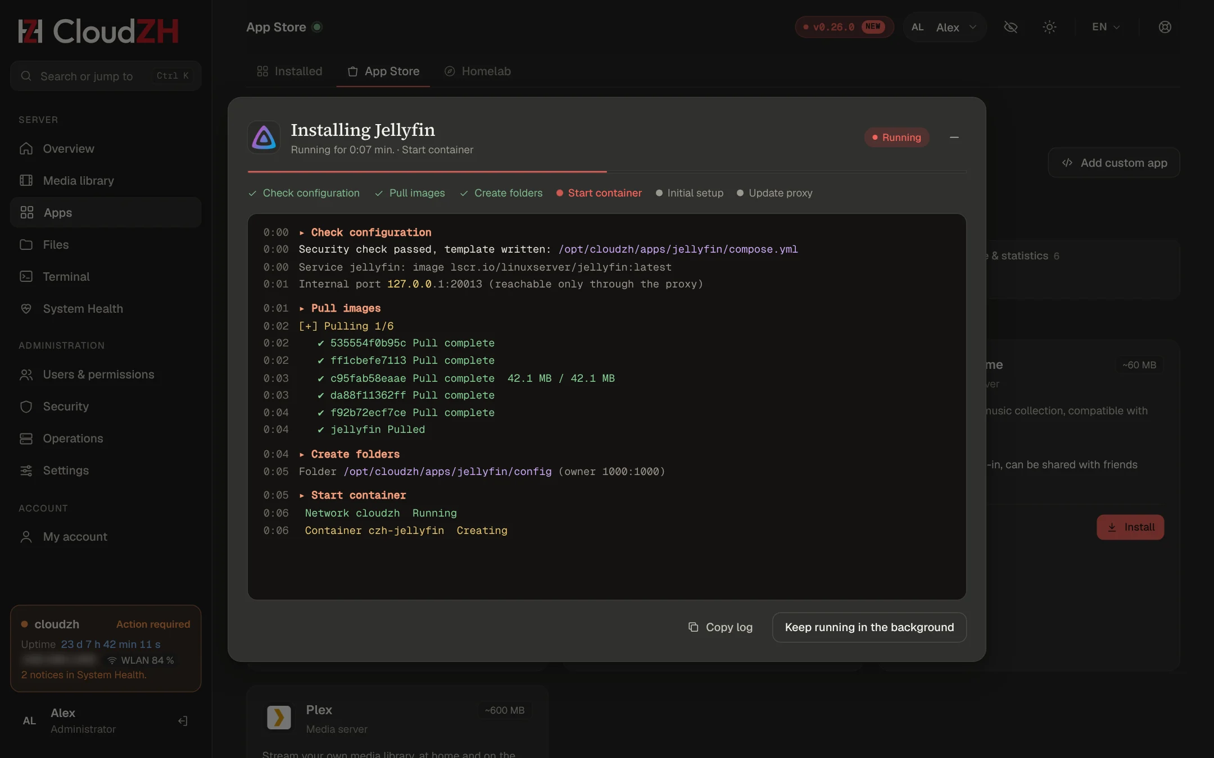This screenshot has height=758, width=1214.
Task: Click the 'Check configuration' log section heading
Action: 371,232
